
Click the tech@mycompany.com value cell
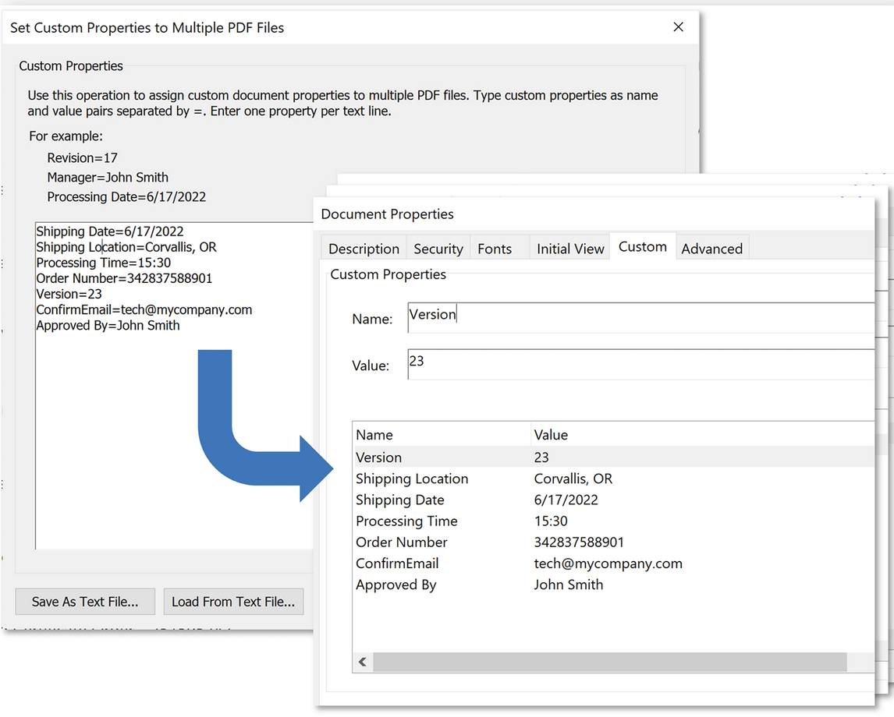coord(608,563)
